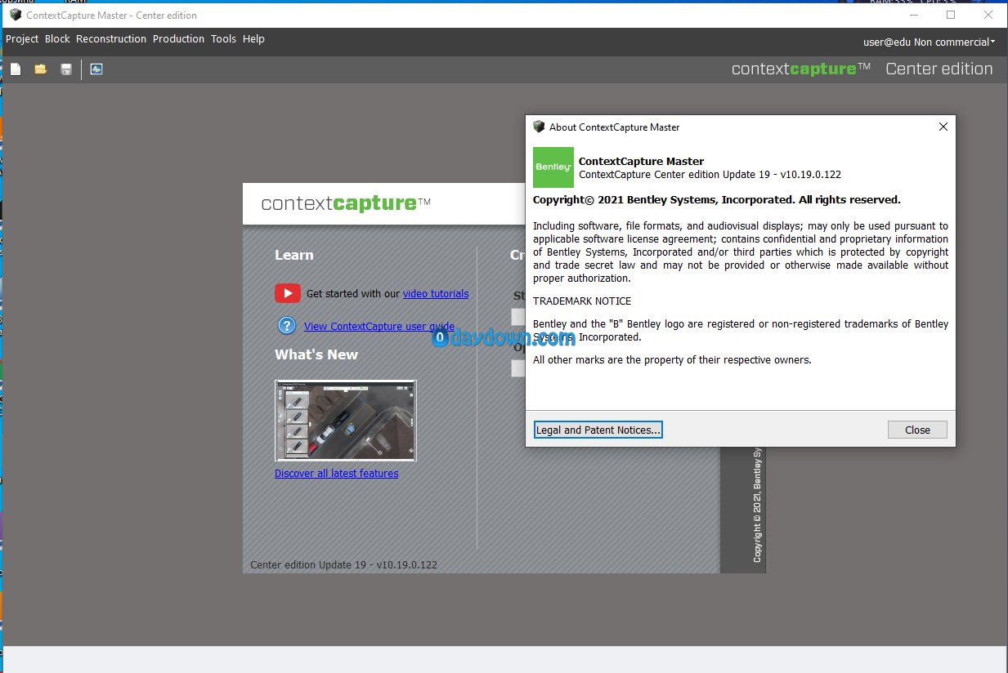Click the Open project folder icon
The image size is (1008, 673).
[40, 69]
